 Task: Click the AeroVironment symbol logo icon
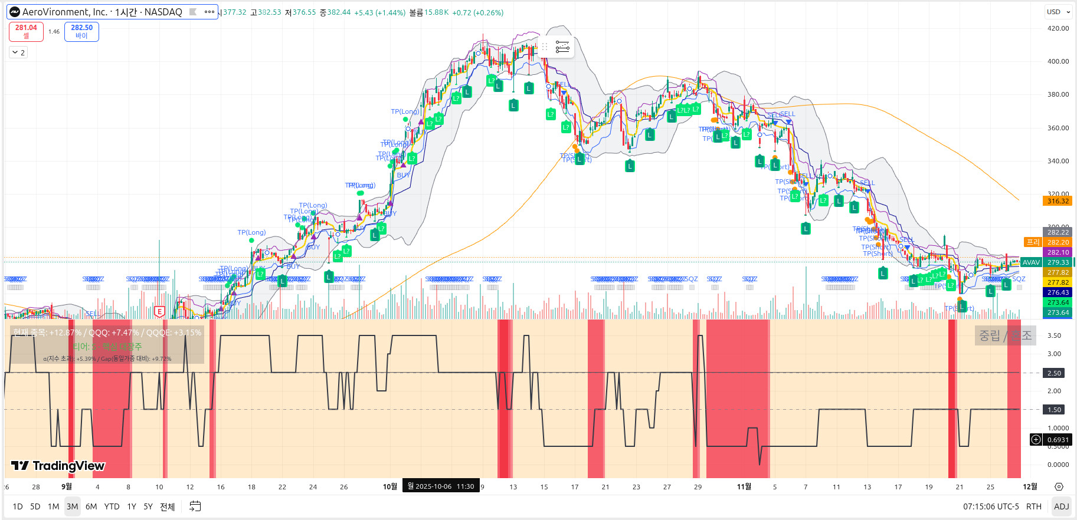click(14, 12)
